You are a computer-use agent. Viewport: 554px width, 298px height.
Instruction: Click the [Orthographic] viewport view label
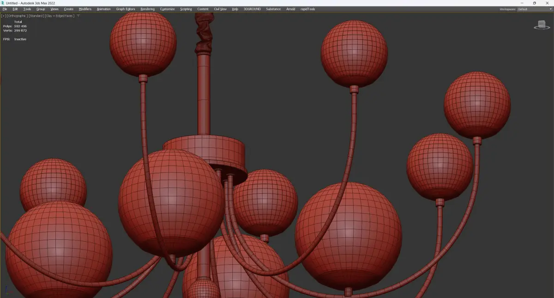pyautogui.click(x=17, y=16)
